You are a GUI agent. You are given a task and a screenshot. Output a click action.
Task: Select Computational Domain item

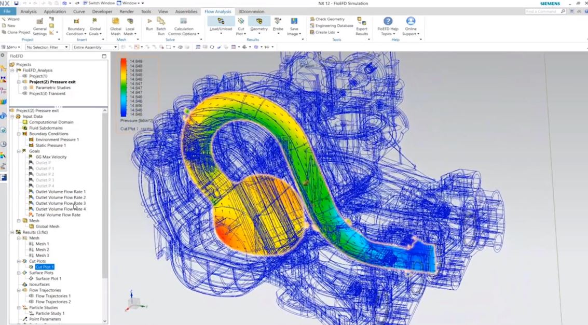pos(51,122)
